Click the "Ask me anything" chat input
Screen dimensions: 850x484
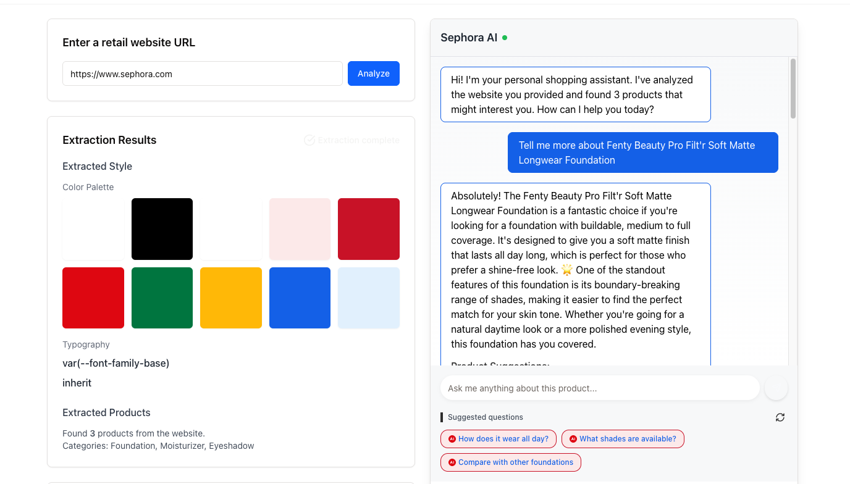tap(599, 388)
